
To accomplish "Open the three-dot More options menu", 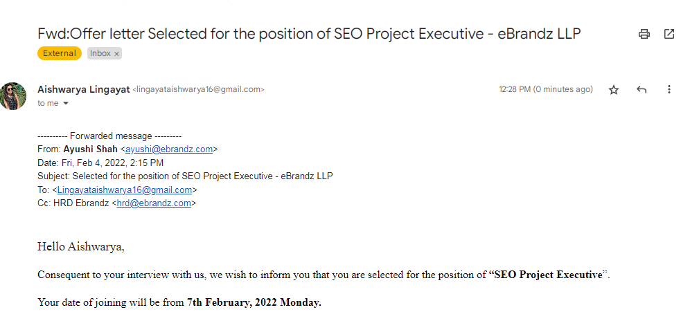I will tap(669, 90).
